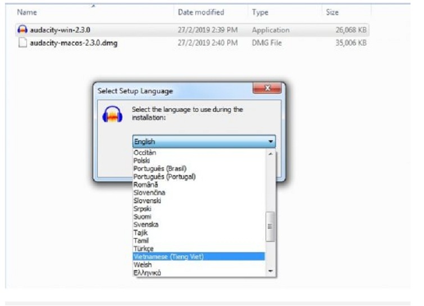Select Welsh in the dropdown list
Screen dimensions: 424x306
coord(143,264)
